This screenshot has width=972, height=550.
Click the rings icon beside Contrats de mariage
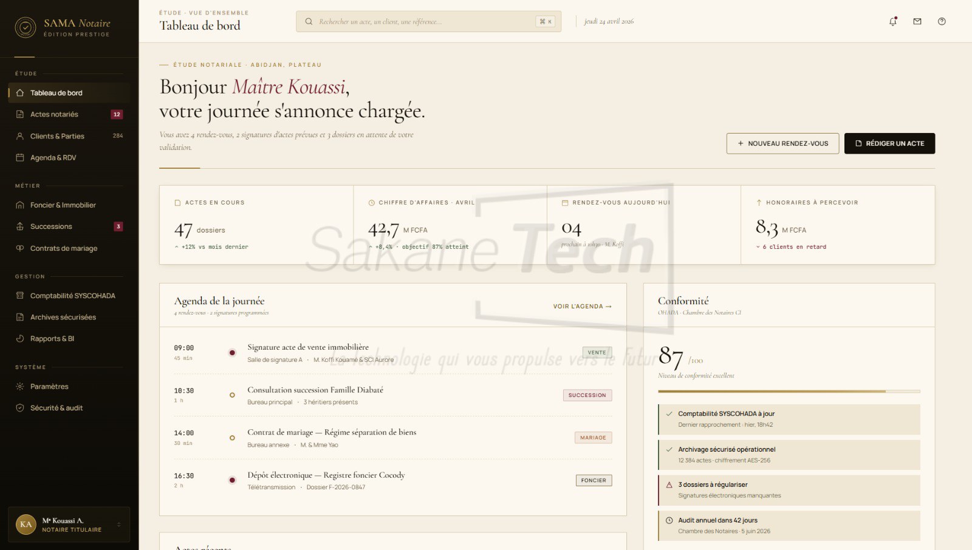coord(20,248)
